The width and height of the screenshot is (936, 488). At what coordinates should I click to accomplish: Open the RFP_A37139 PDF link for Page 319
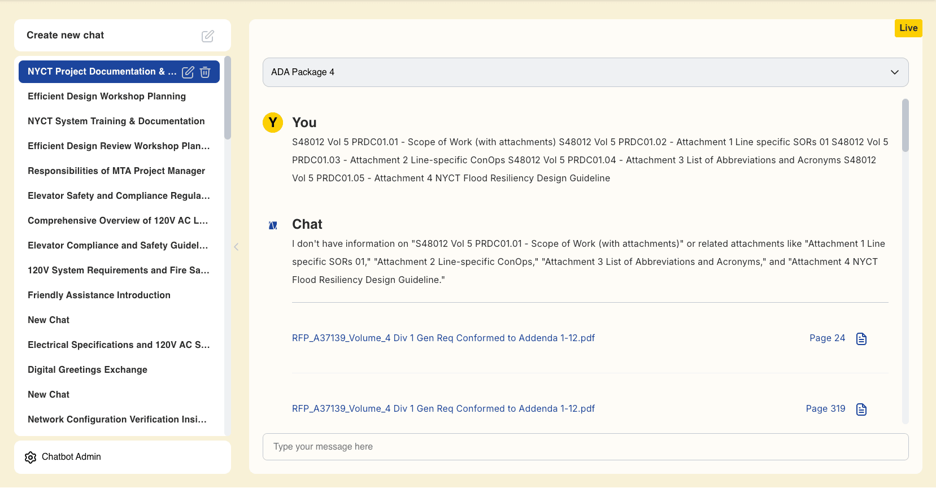(443, 409)
